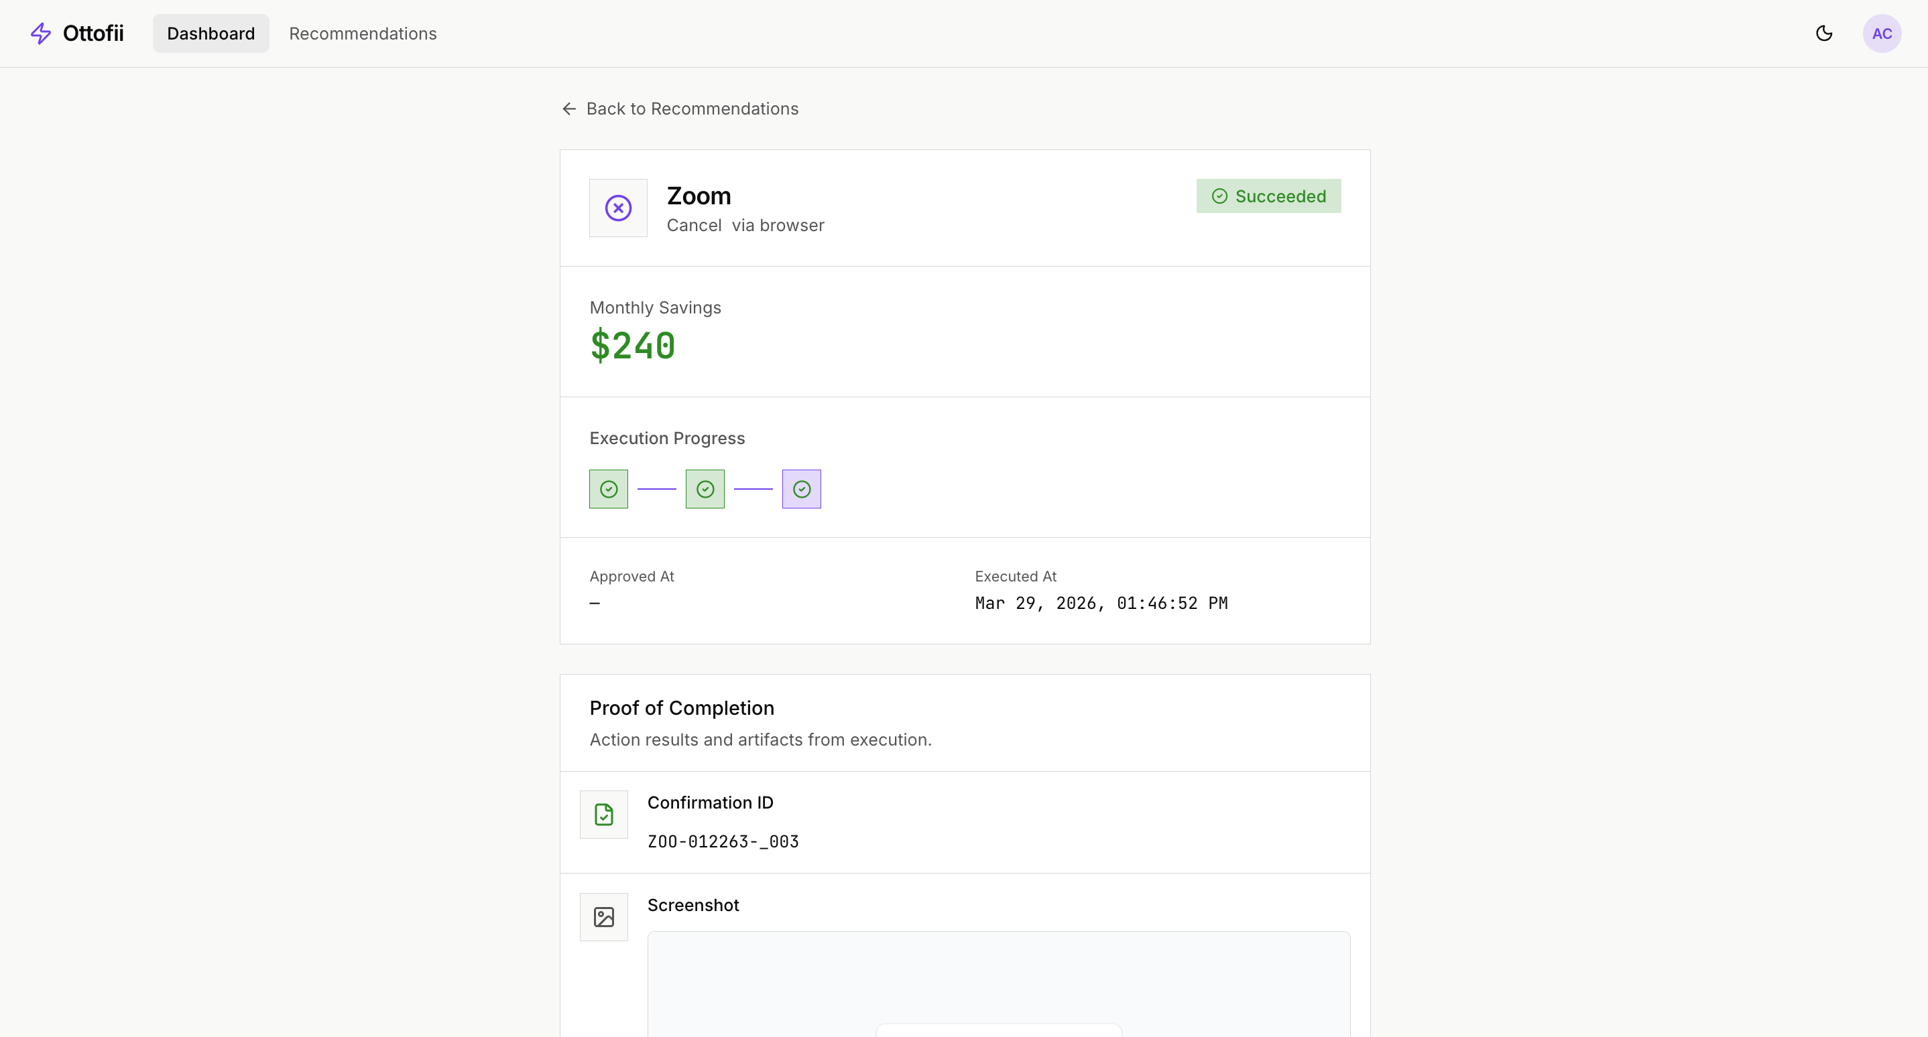The height and width of the screenshot is (1037, 1928).
Task: Click the Confirmation ID document icon
Action: pyautogui.click(x=604, y=814)
